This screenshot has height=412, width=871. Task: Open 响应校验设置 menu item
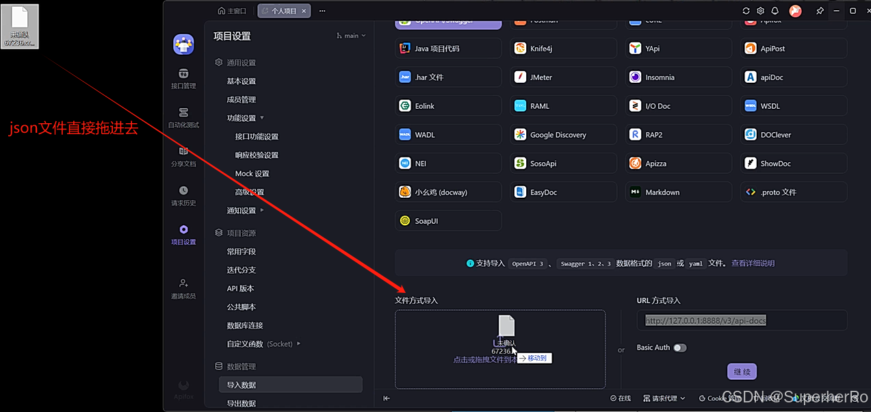257,155
